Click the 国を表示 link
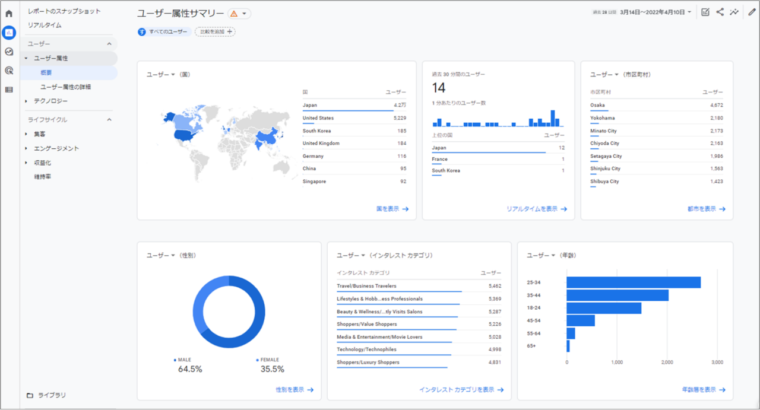This screenshot has height=410, width=760. [x=392, y=209]
